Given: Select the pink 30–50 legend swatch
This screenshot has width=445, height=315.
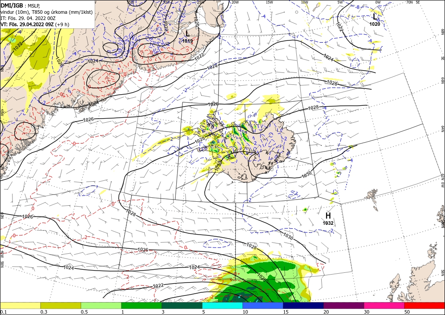Looking at the screenshot, I should click(x=384, y=305).
